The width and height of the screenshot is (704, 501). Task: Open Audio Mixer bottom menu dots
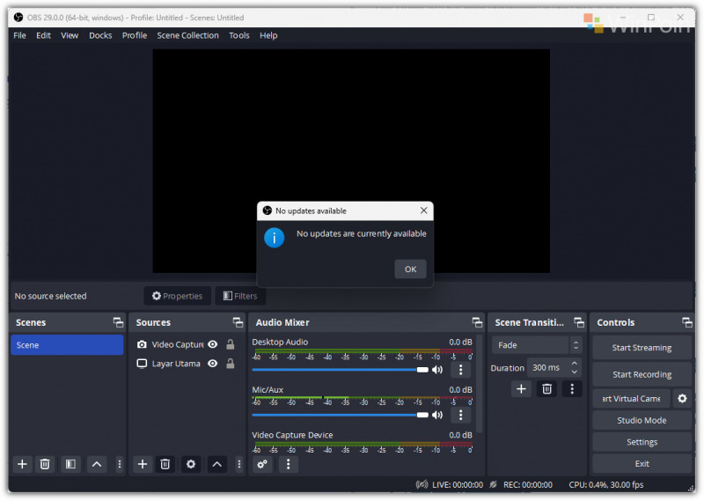click(x=289, y=464)
